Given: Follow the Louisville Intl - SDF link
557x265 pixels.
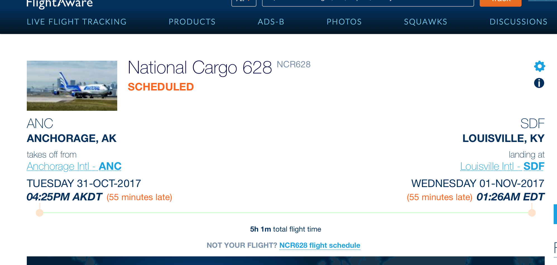Looking at the screenshot, I should tap(502, 166).
